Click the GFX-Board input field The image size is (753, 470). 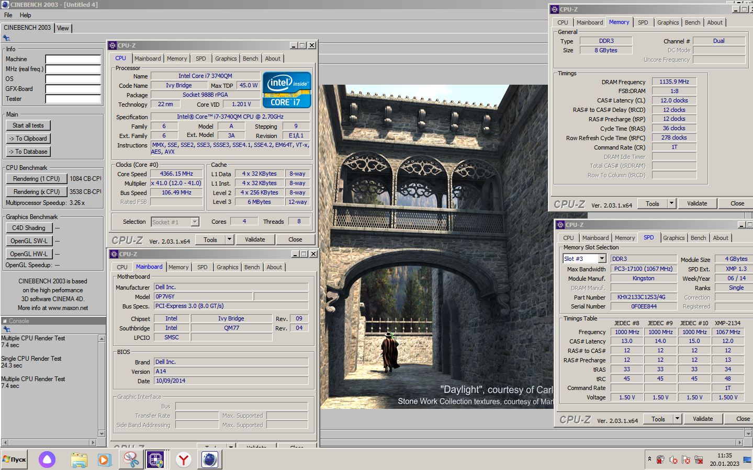[x=73, y=89]
